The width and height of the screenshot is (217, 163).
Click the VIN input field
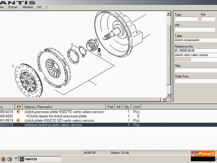[x=195, y=30]
